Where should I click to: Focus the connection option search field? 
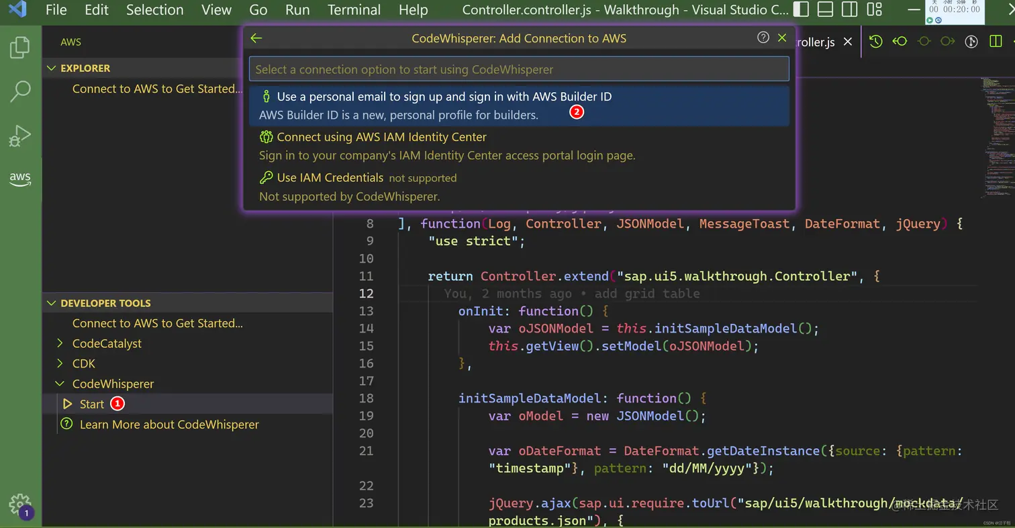[519, 69]
